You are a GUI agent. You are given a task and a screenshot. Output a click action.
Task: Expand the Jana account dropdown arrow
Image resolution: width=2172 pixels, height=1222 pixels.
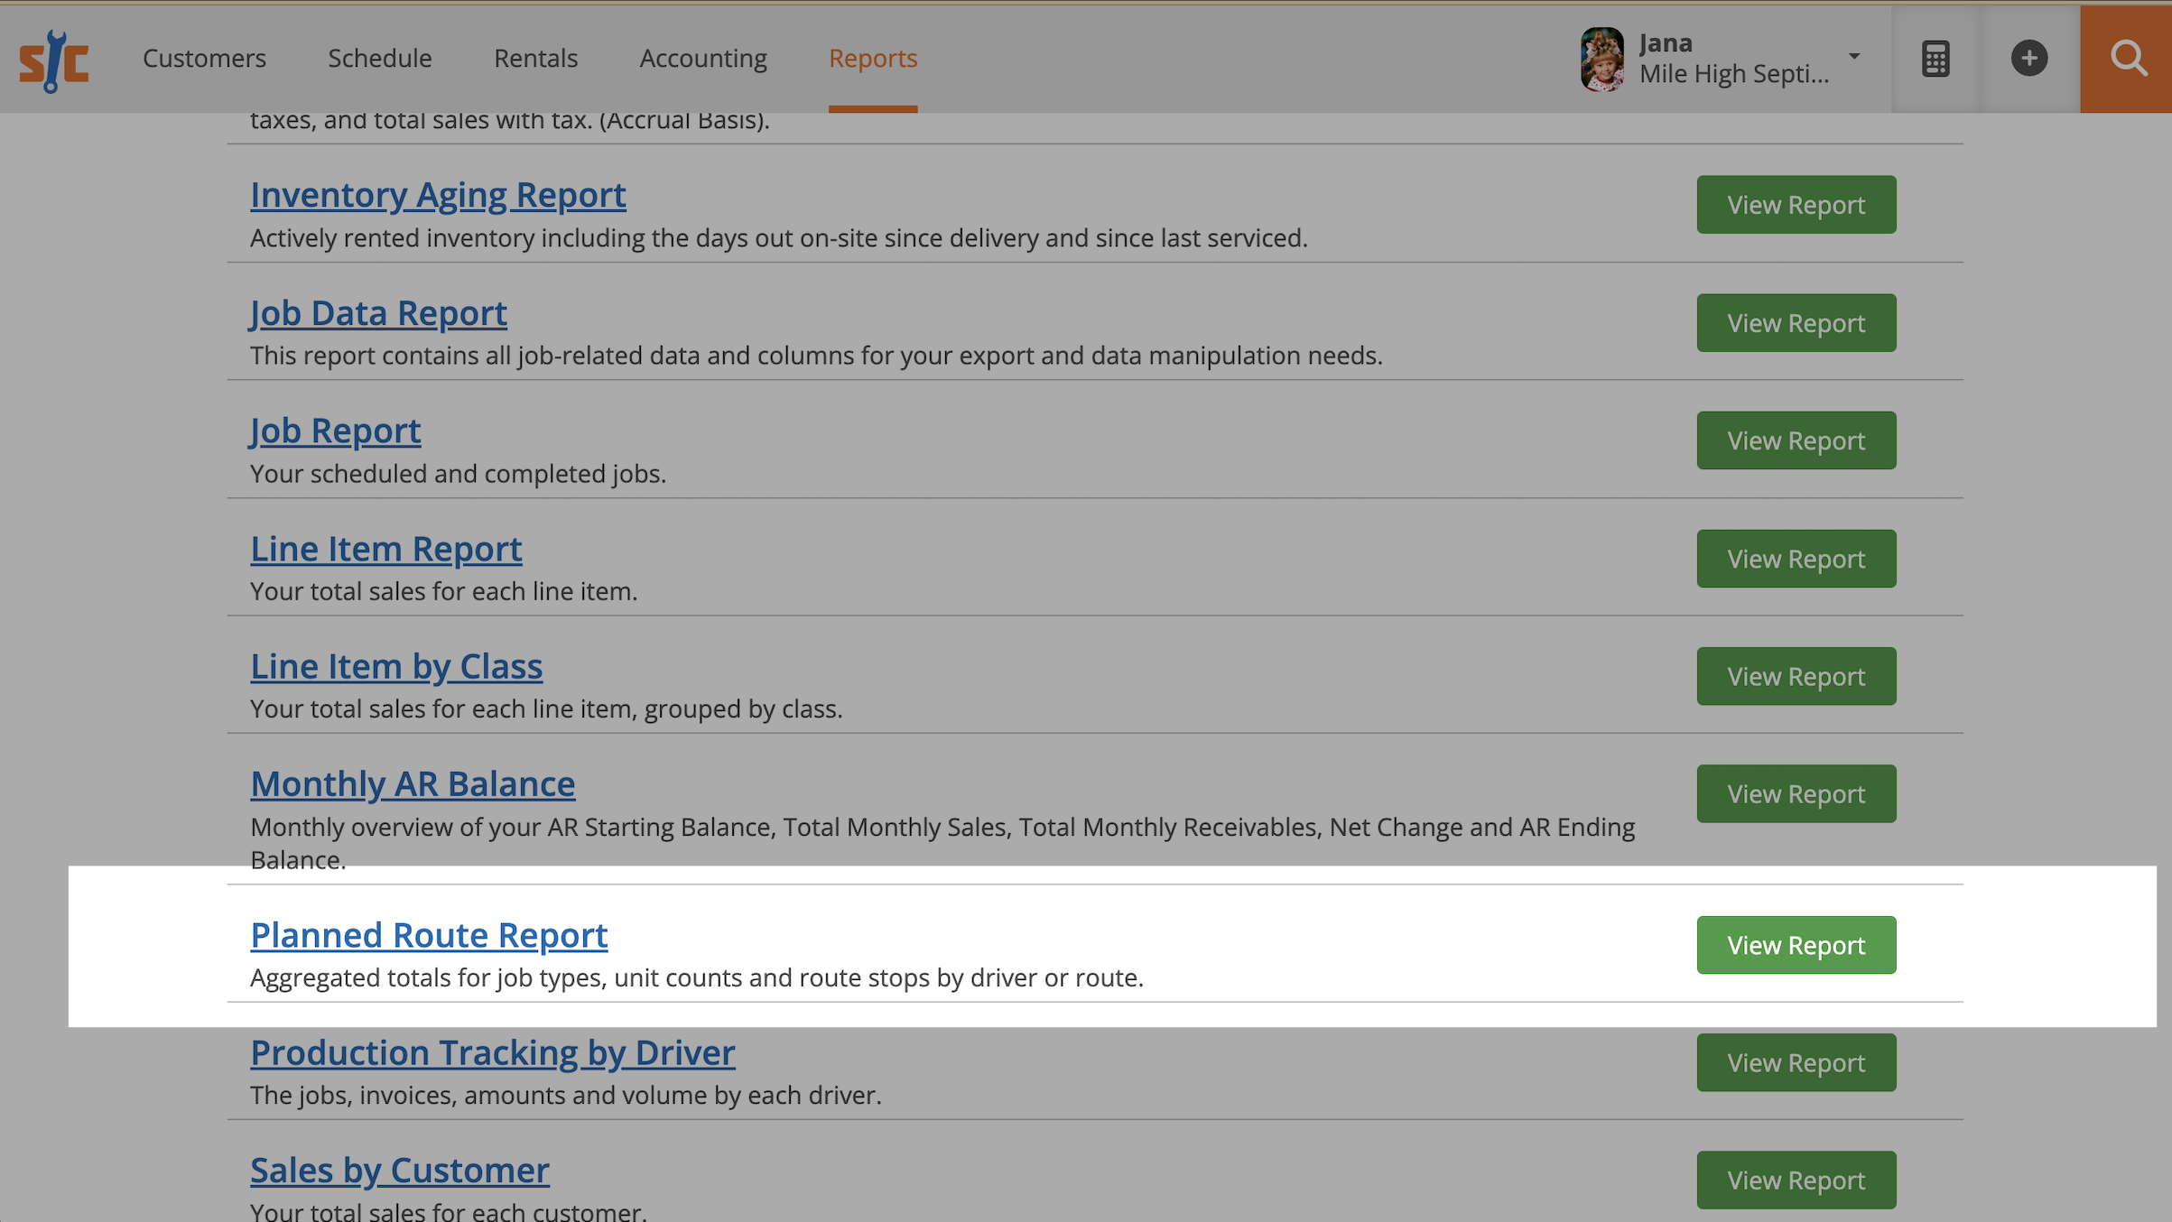coord(1854,56)
